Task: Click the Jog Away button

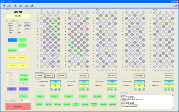Action: (24, 75)
